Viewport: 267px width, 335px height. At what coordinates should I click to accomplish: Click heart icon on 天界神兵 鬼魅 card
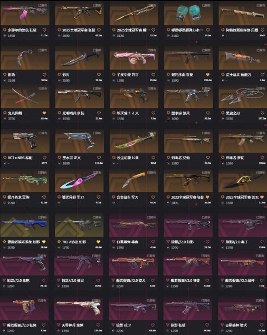coord(98,325)
